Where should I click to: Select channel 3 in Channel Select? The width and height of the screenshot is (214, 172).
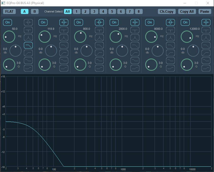tap(94, 11)
